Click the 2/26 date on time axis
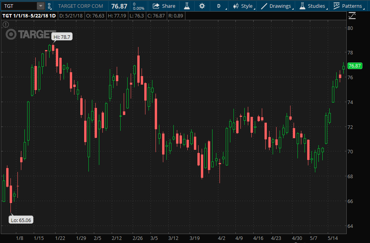The height and width of the screenshot is (243, 370). coord(138,238)
